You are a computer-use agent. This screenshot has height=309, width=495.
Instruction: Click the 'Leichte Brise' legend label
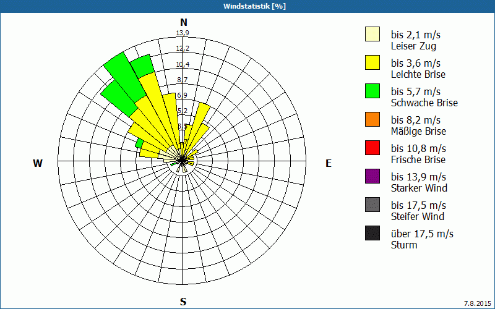click(x=418, y=74)
